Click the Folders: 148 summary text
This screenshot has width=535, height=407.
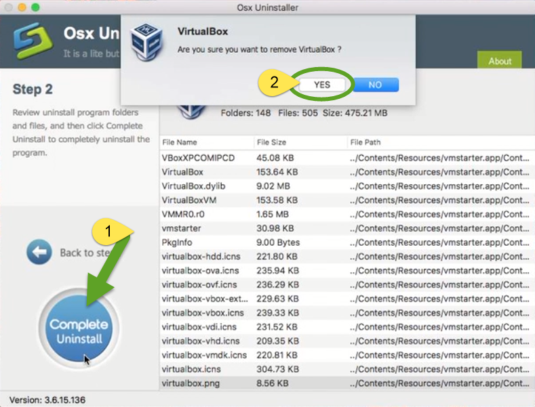[x=245, y=113]
